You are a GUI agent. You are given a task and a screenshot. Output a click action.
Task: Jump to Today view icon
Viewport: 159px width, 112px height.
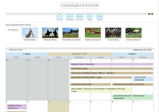coord(89,16)
